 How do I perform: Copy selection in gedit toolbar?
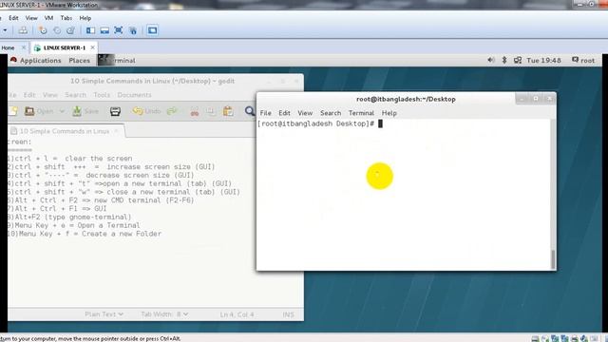tap(211, 112)
